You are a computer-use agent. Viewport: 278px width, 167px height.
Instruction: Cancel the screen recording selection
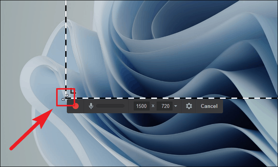[x=209, y=106]
